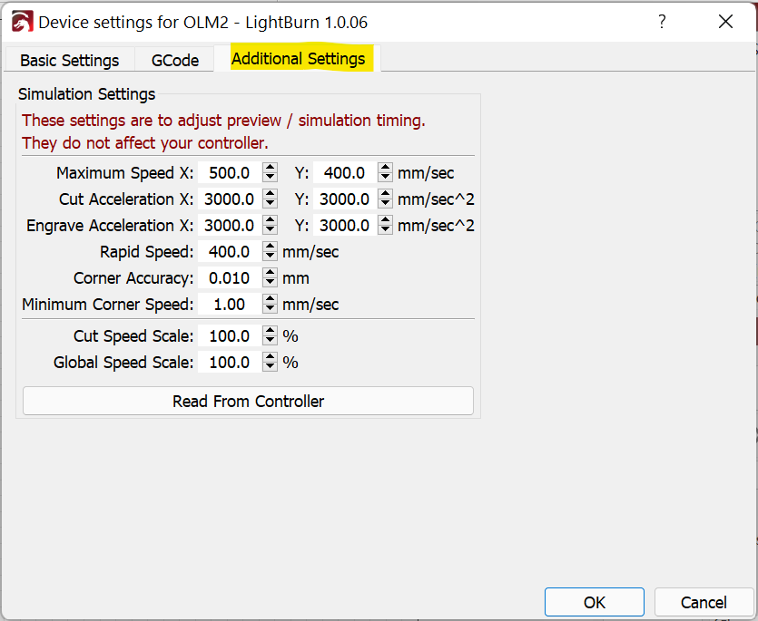The height and width of the screenshot is (621, 758).
Task: Open the GCode tab
Action: tap(174, 60)
